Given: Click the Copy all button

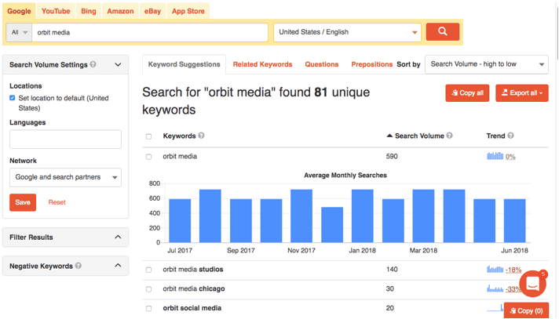Looking at the screenshot, I should (x=467, y=93).
